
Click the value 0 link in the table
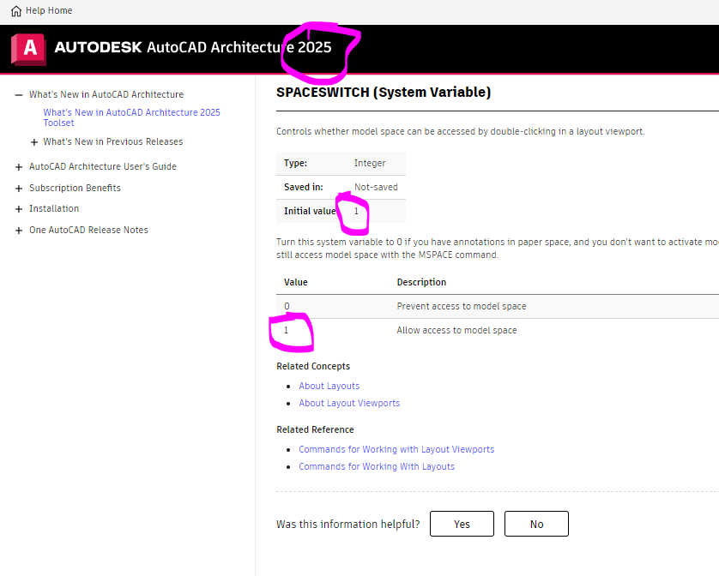click(287, 306)
